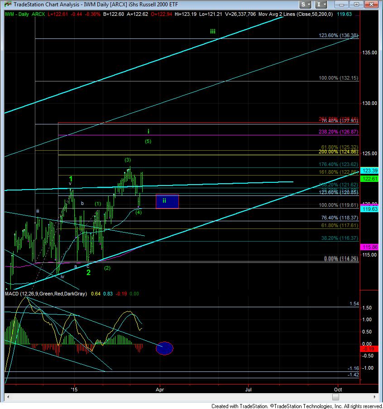The width and height of the screenshot is (383, 409).
Task: Select the blue rectangle labeled ii
Action: click(167, 201)
